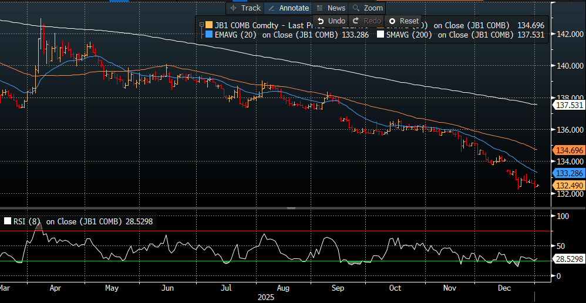This screenshot has height=303, width=586.
Task: Click the 2025 year label on the time axis
Action: (267, 298)
